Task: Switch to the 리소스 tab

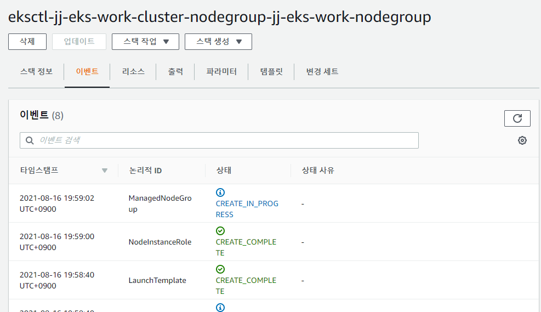Action: tap(133, 71)
